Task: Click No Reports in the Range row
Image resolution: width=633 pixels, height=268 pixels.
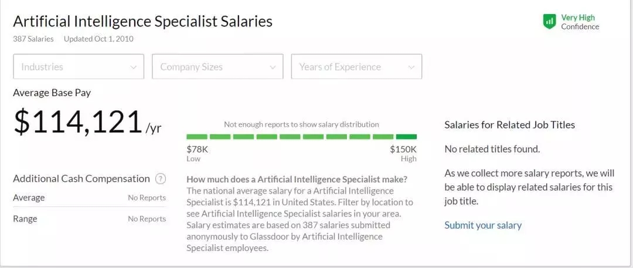Action: pyautogui.click(x=147, y=219)
